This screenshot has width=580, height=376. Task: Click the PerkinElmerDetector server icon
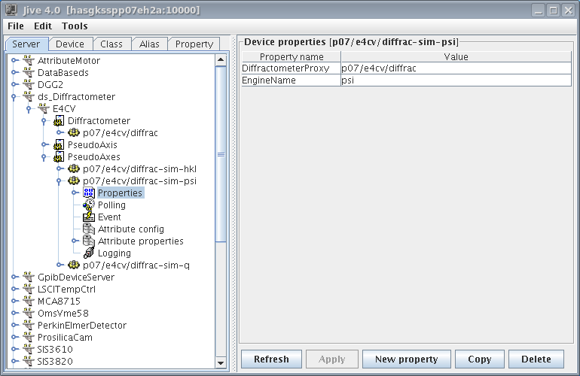[29, 325]
